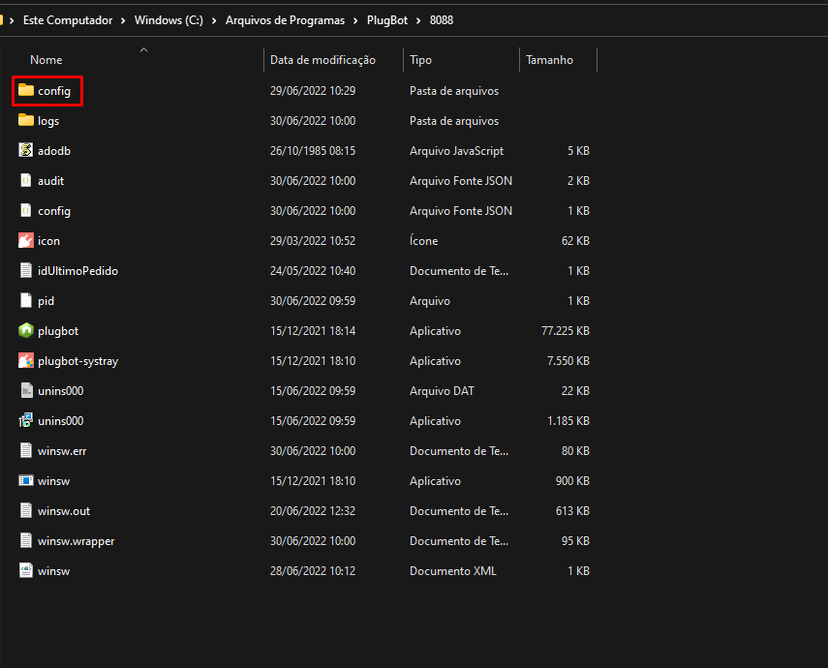Click the idUltimoPedido file name
Image resolution: width=828 pixels, height=668 pixels.
coord(78,271)
